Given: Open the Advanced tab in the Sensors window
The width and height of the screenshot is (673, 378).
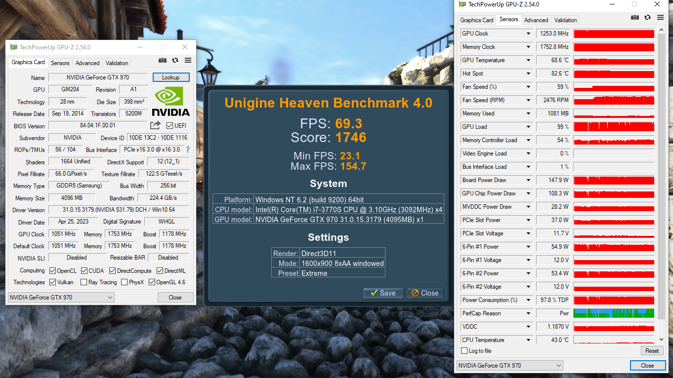Looking at the screenshot, I should (x=536, y=20).
